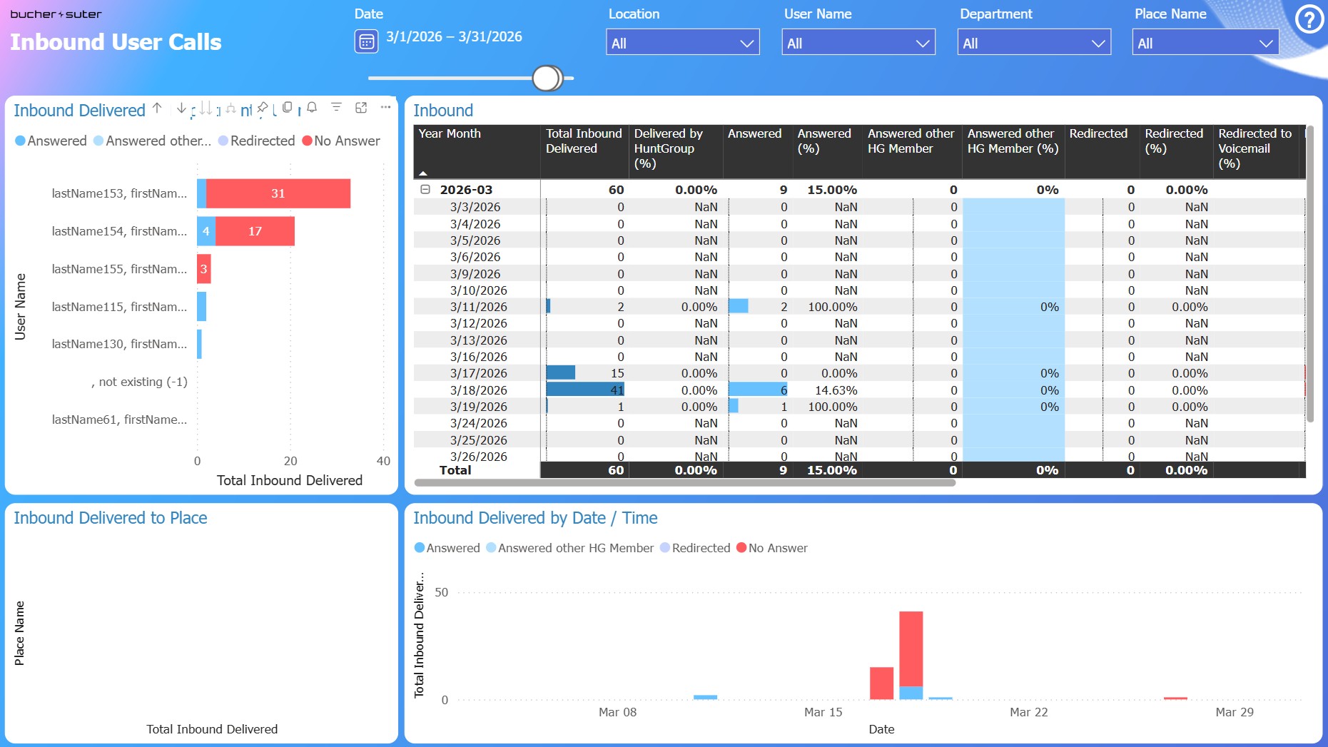
Task: Open the Department dropdown
Action: tap(1034, 42)
